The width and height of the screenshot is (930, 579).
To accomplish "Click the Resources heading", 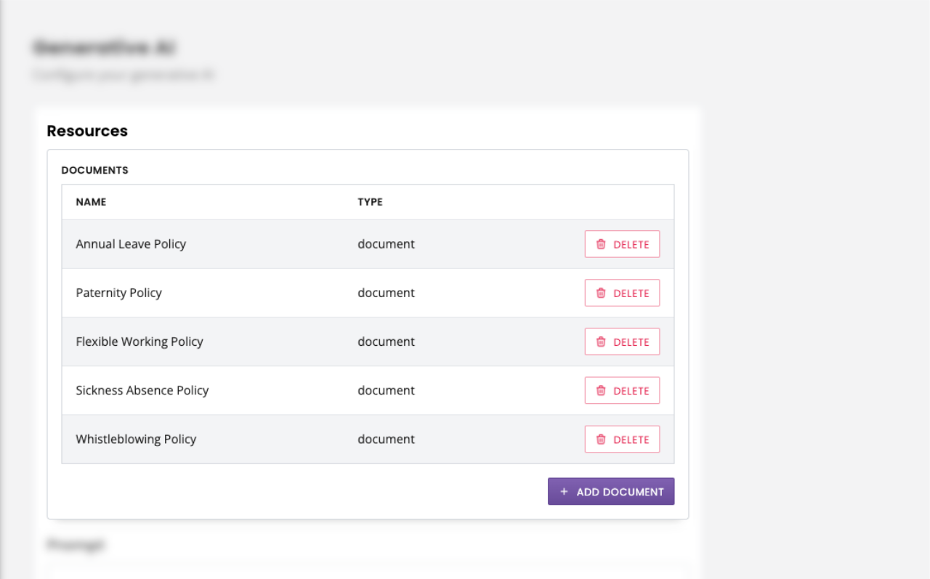I will click(x=87, y=131).
